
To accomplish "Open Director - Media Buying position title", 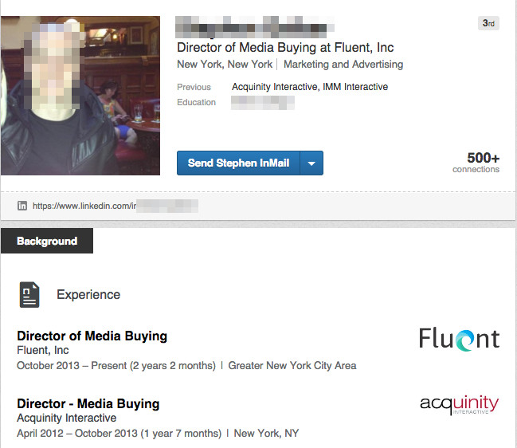I will click(x=88, y=403).
